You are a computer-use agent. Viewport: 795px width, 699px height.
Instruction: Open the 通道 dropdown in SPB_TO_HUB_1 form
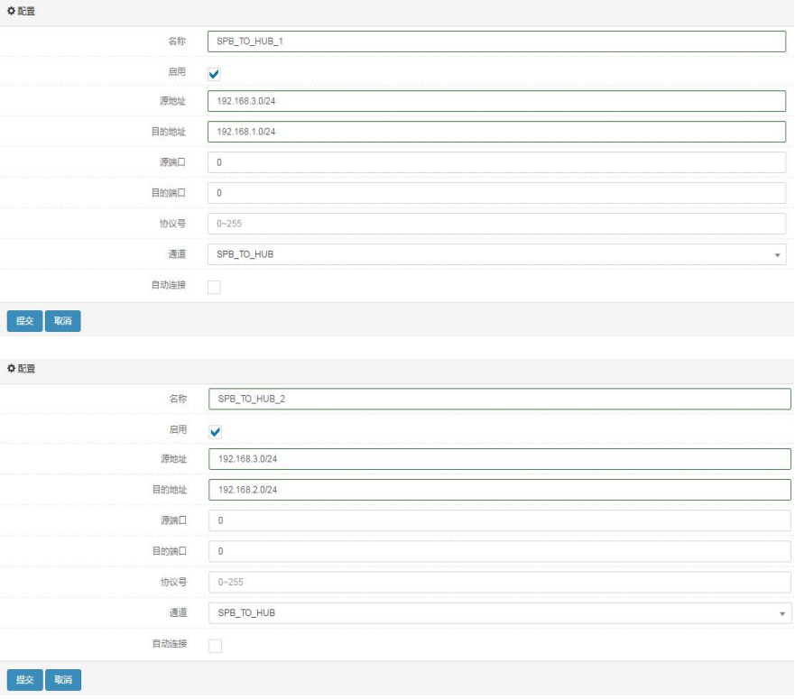(496, 254)
